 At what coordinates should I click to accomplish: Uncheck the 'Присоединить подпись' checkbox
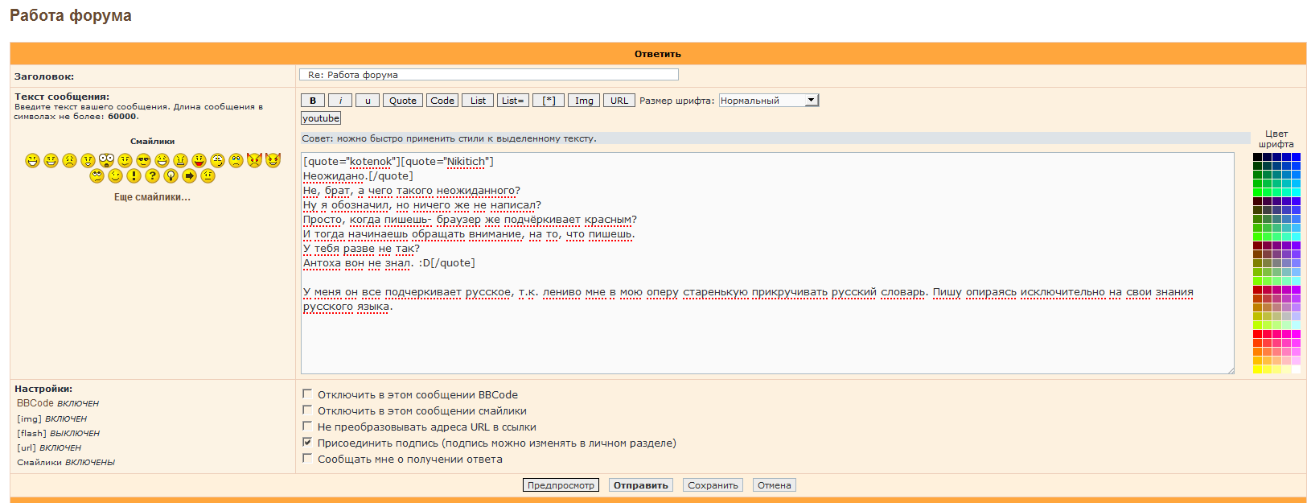click(x=307, y=443)
